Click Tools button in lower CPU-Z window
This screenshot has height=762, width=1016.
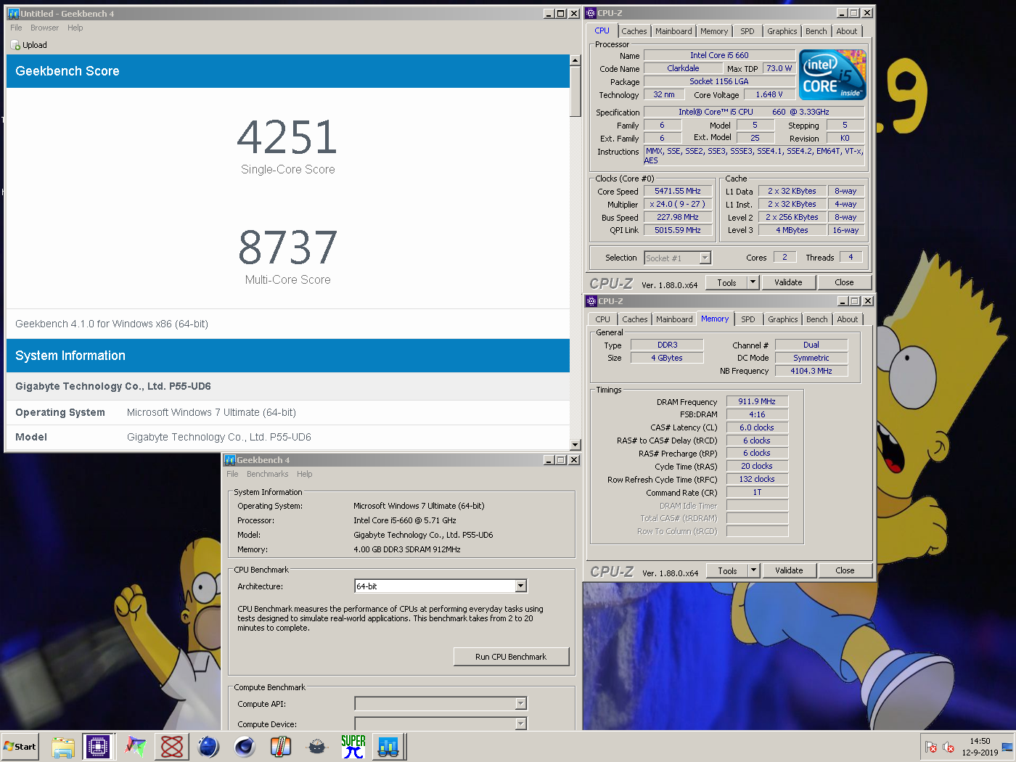(727, 570)
